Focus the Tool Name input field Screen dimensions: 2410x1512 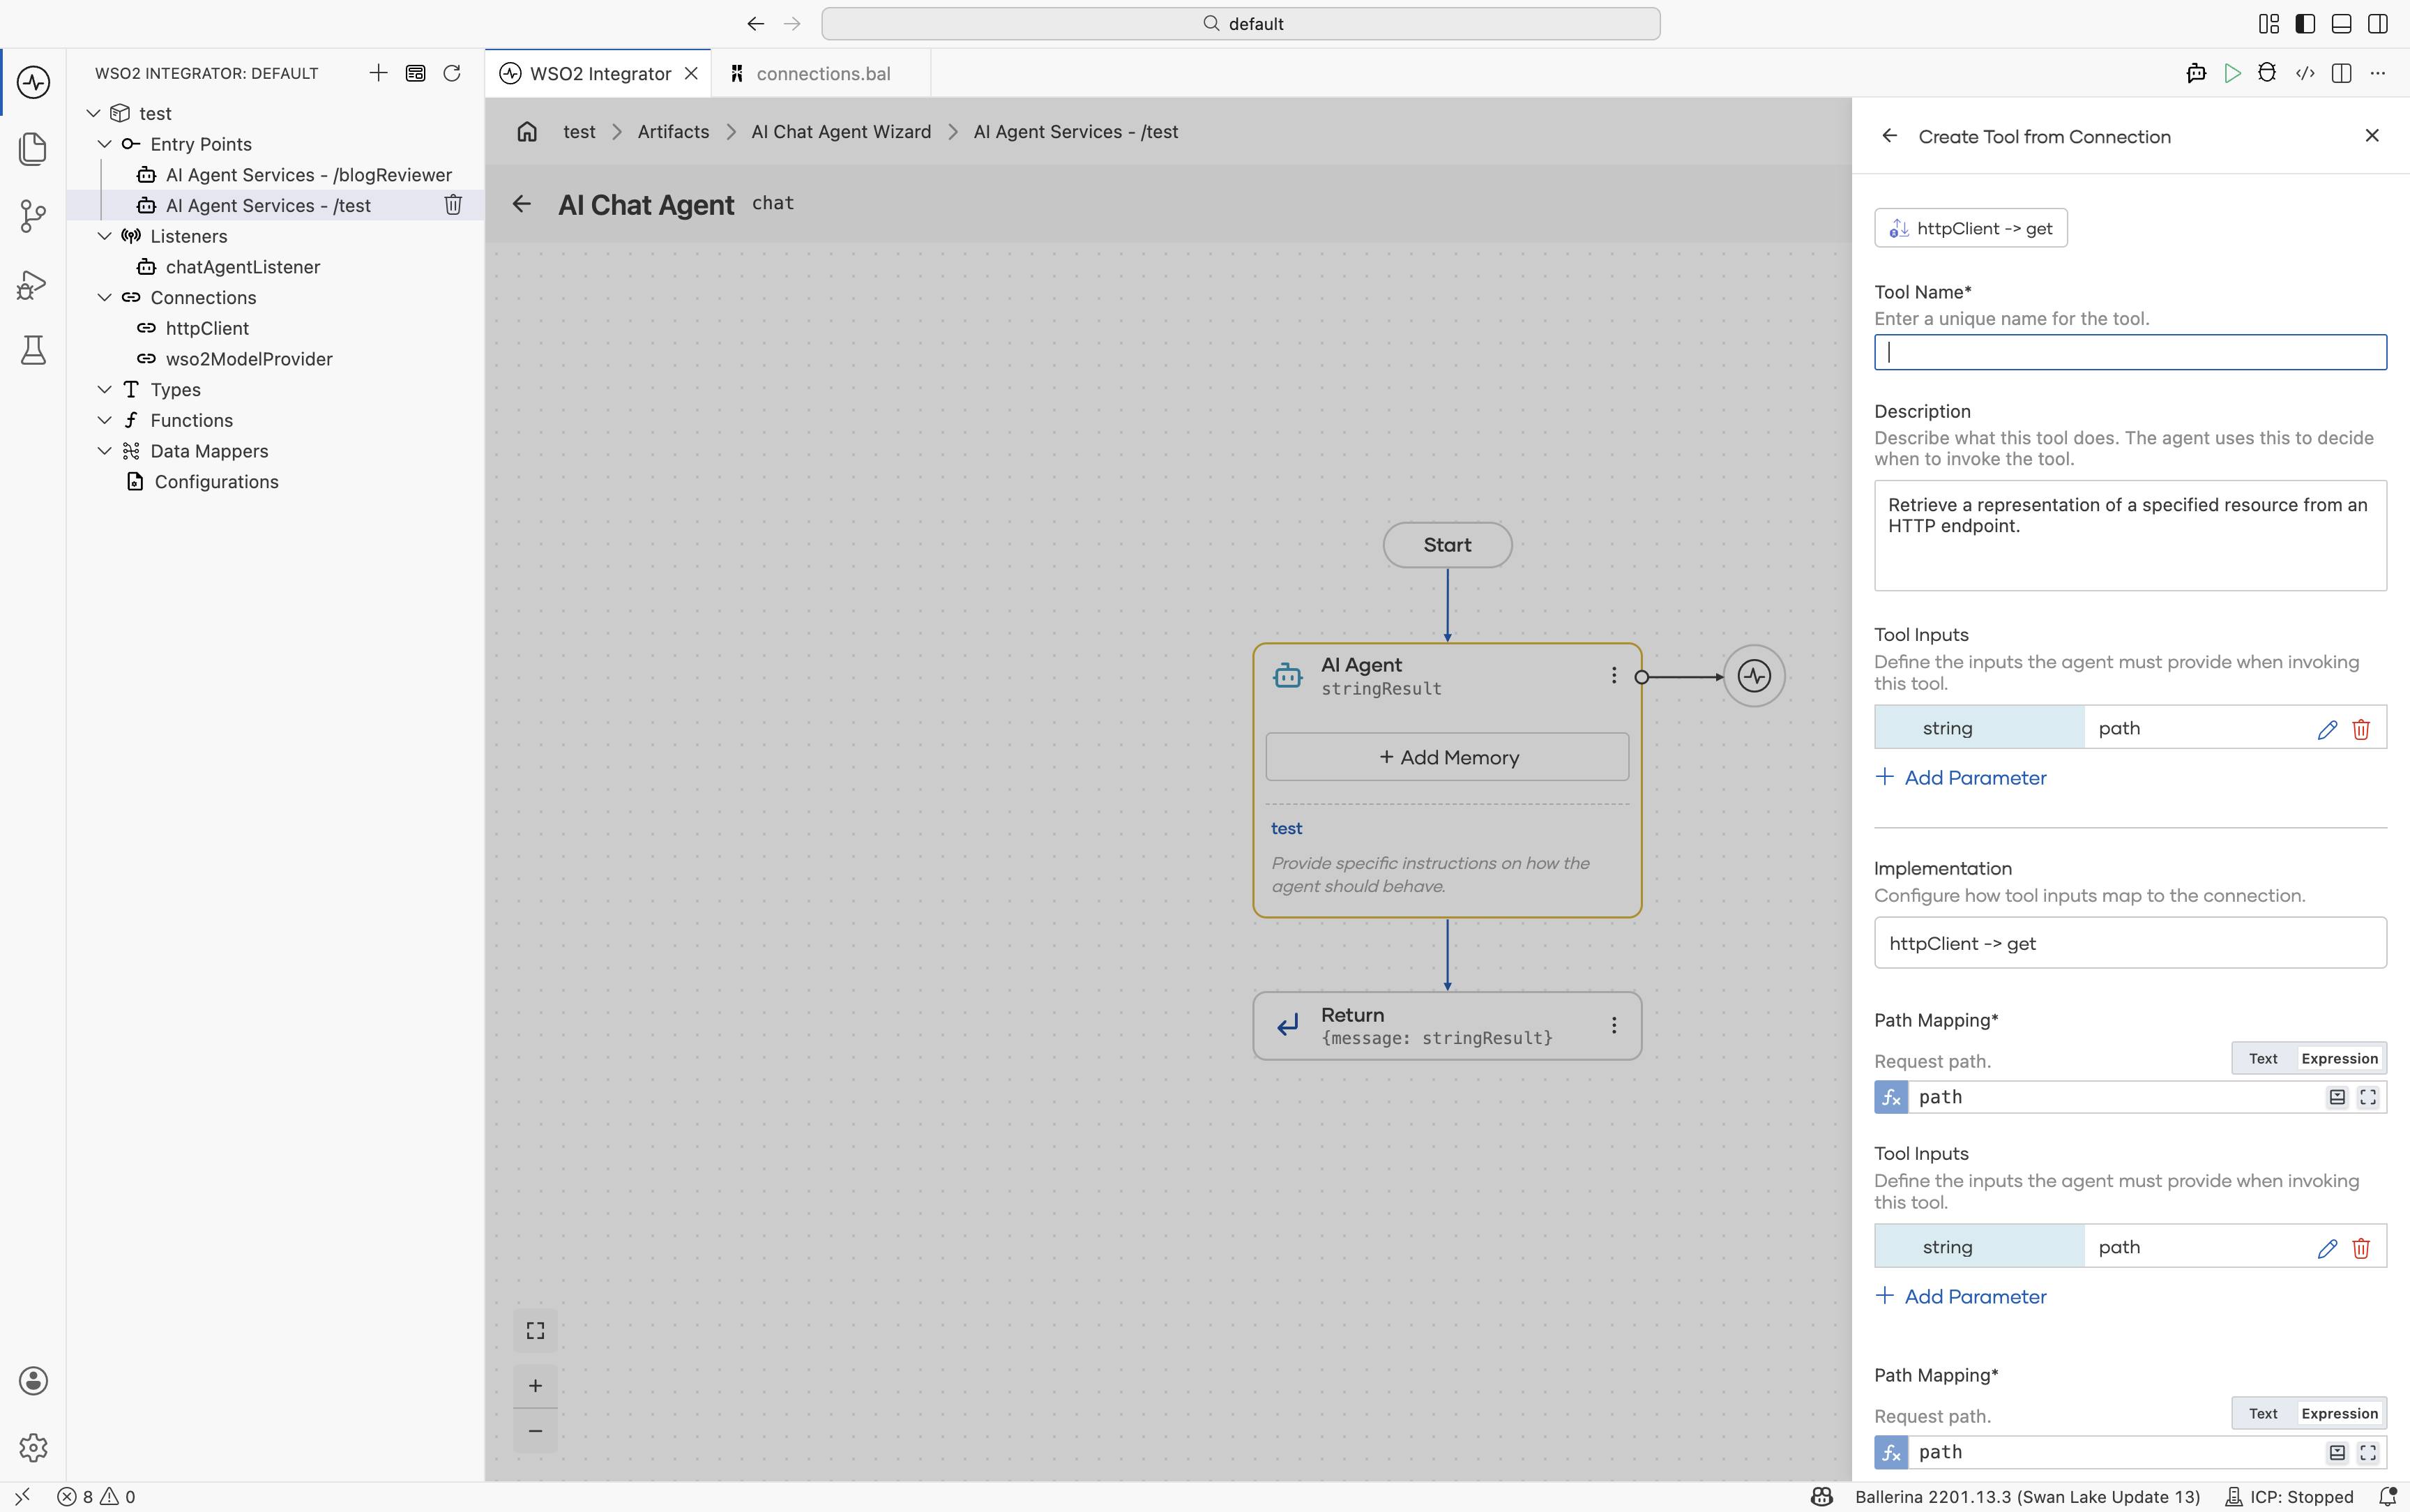point(2130,352)
